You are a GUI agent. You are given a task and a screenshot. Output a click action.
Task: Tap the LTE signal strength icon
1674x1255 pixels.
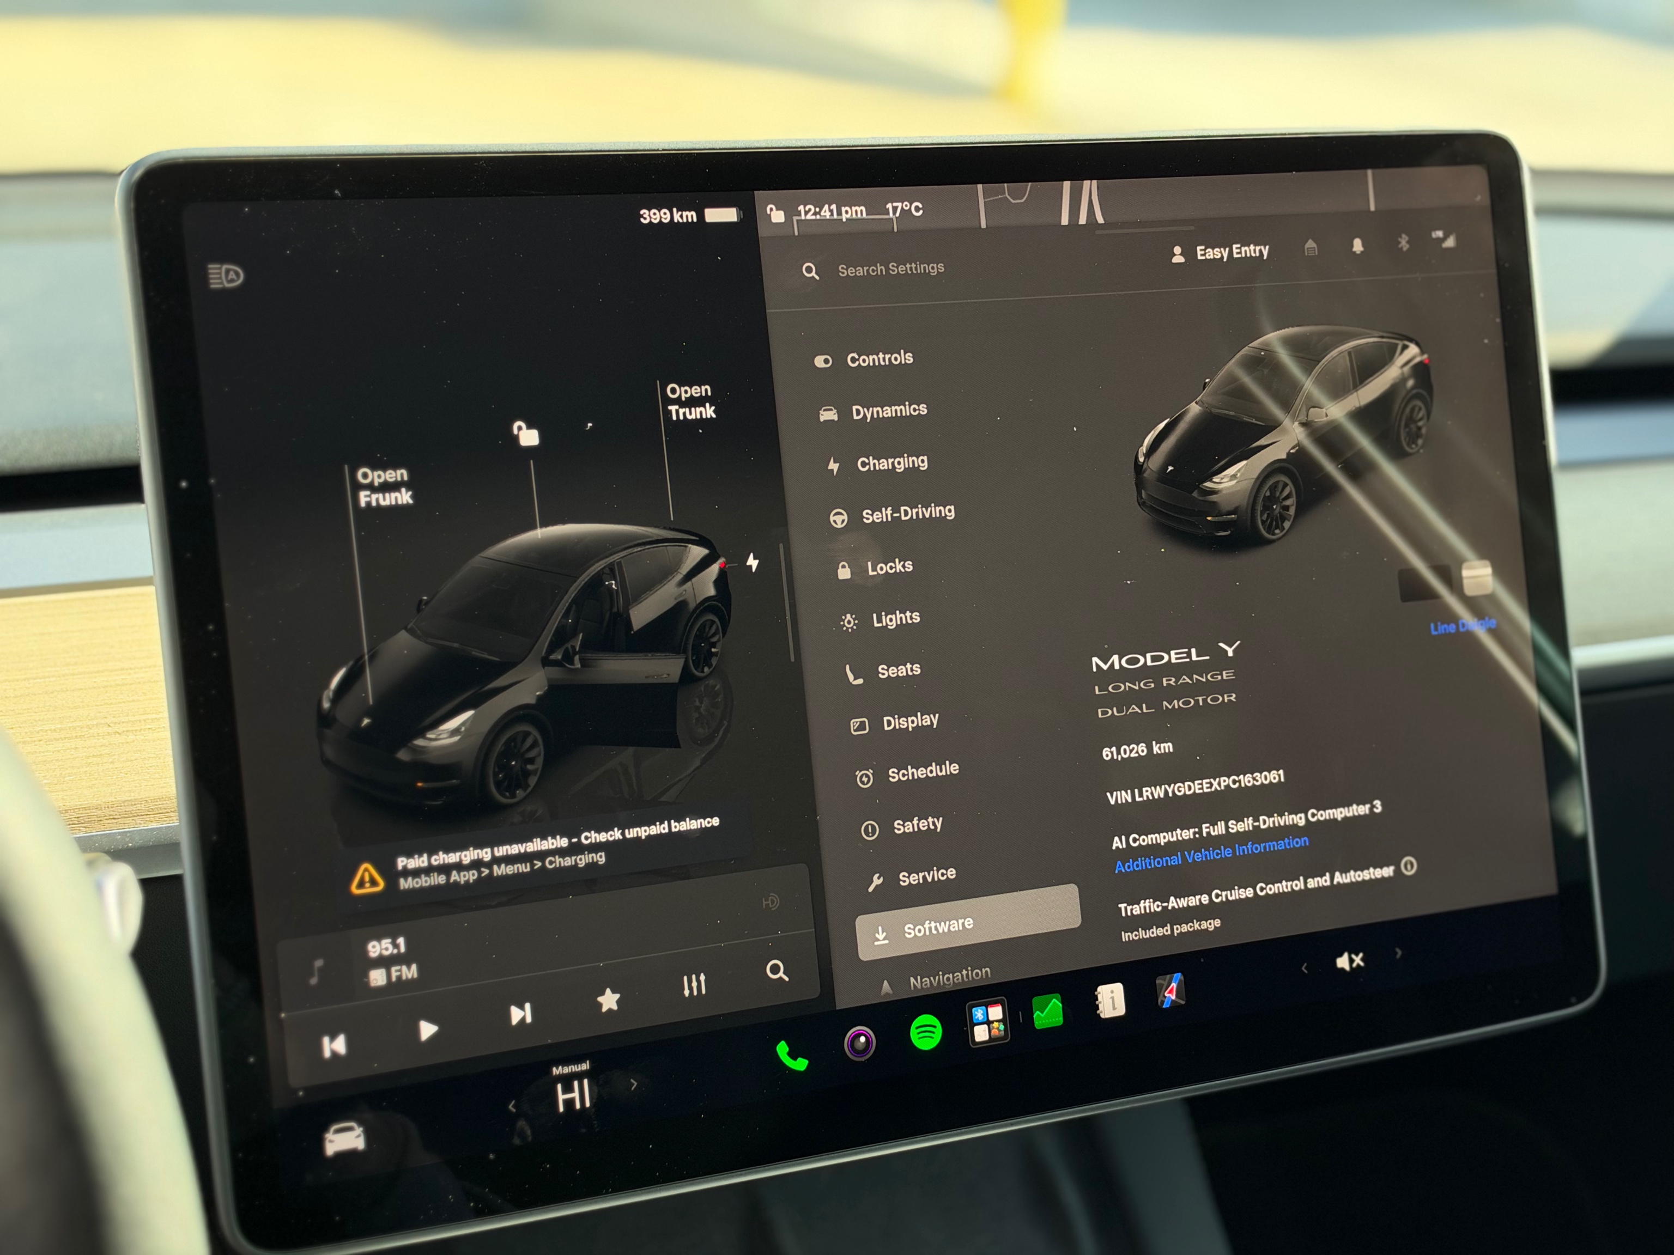1443,239
